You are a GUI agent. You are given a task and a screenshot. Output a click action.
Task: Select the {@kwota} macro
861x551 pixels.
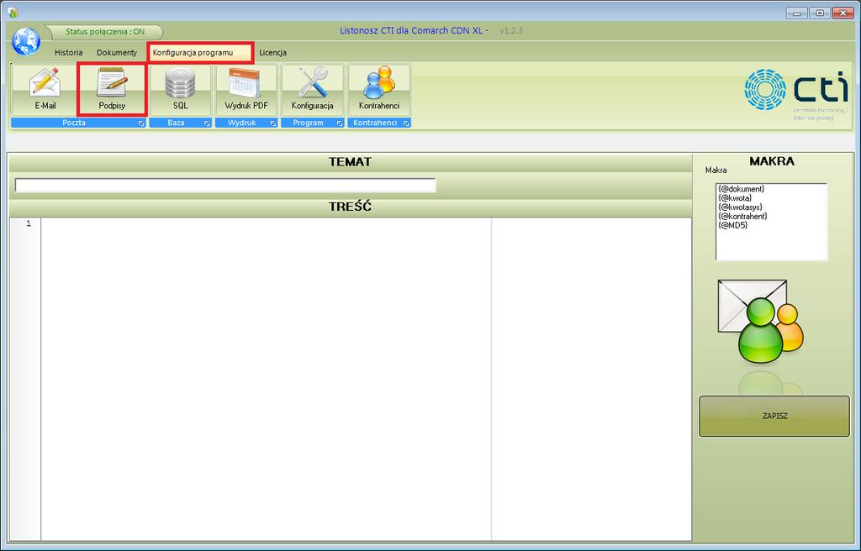tap(735, 198)
